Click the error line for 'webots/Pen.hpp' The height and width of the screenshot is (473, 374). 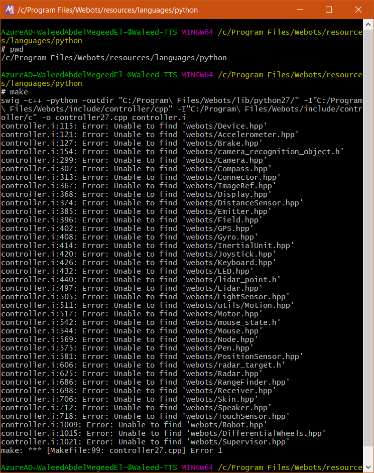128,347
